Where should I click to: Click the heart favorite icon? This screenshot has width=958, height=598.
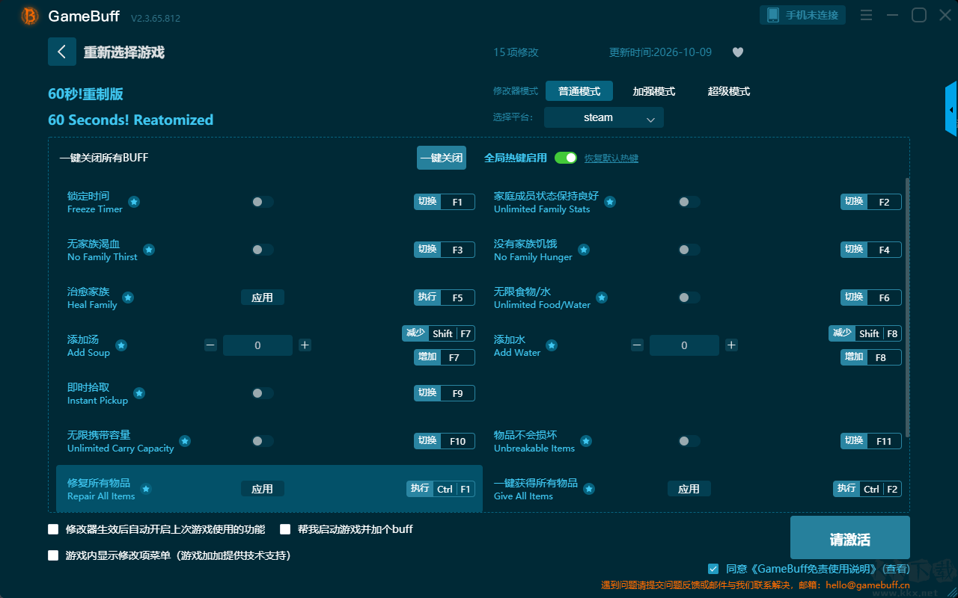(x=738, y=52)
